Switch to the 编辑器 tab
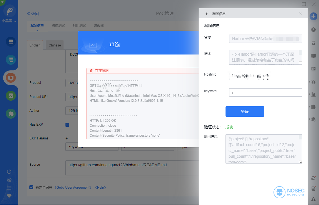Viewport: 319px width, 205px height. pyautogui.click(x=99, y=26)
